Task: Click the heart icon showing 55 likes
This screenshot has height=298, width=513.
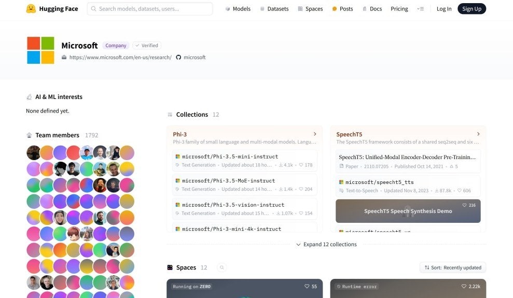Action: point(307,286)
